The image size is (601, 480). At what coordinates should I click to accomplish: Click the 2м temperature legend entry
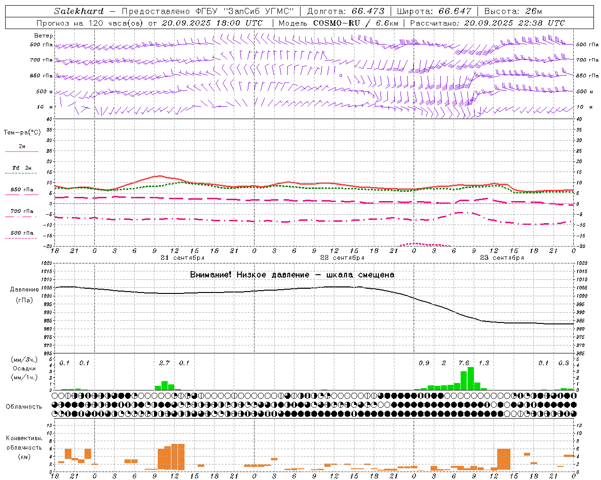(x=22, y=147)
